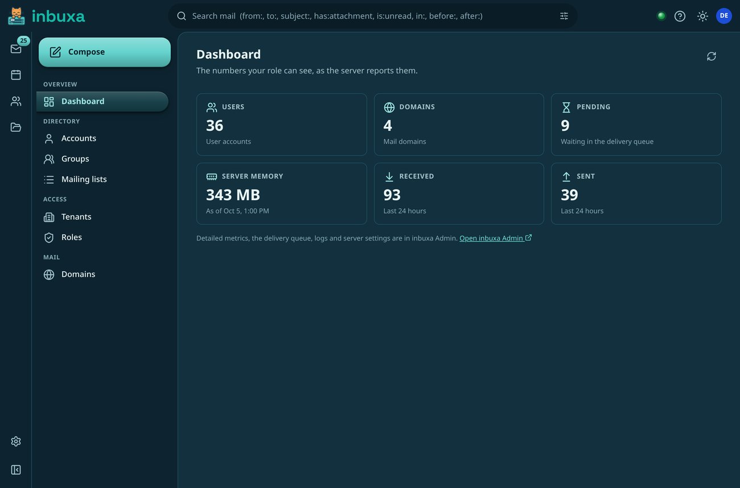Open Settings gear icon at bottom left

point(16,441)
